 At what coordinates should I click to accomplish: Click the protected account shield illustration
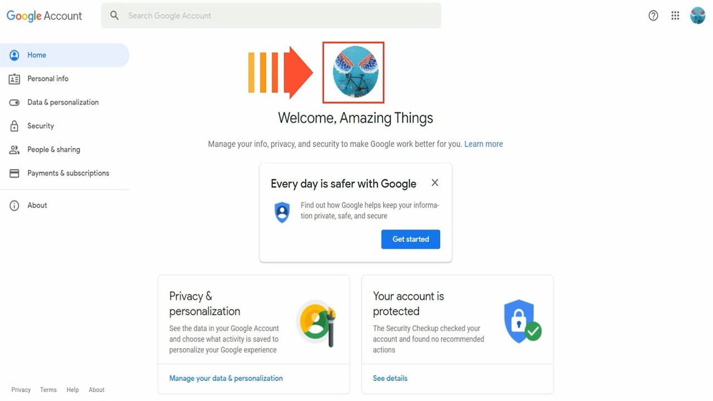point(522,321)
